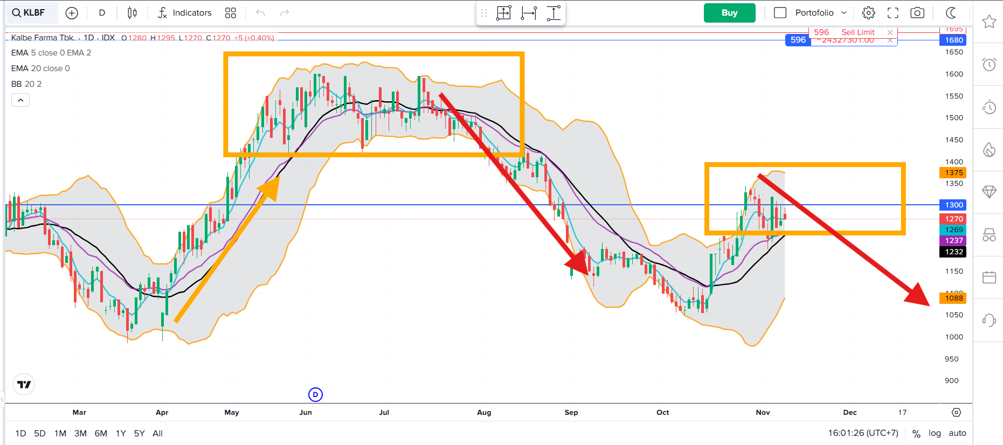1003x445 pixels.
Task: Expand the Portofolio dropdown arrow
Action: 844,13
